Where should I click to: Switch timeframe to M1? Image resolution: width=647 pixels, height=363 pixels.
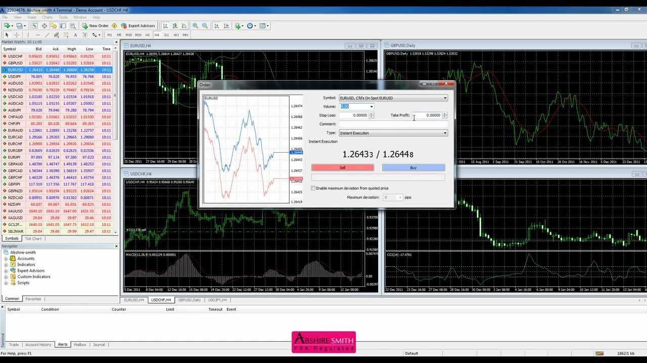(110, 35)
